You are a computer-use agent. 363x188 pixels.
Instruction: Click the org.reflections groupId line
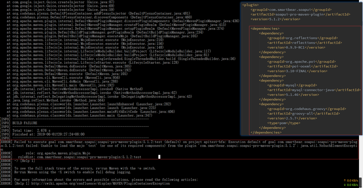point(302,38)
